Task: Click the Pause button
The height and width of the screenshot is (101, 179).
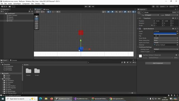Action: click(89, 6)
